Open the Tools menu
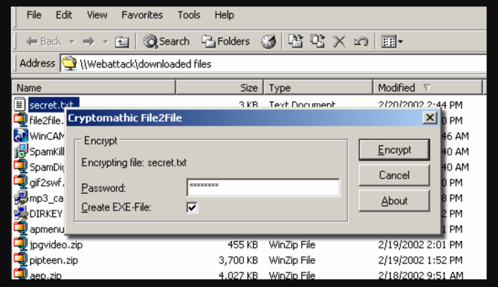Viewport: 498px width, 287px height. pos(189,15)
